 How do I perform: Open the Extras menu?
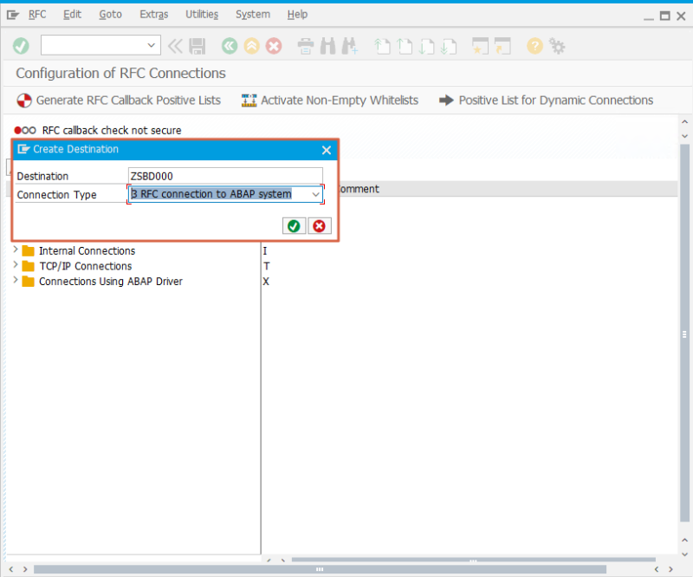[x=154, y=15]
